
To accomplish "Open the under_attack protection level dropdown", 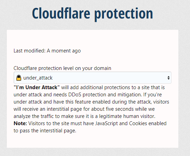I will click(x=93, y=77).
